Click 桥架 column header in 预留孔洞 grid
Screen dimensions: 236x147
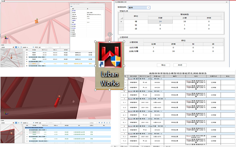(x=209, y=18)
